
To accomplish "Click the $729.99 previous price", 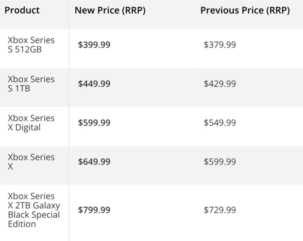I will pos(220,210).
